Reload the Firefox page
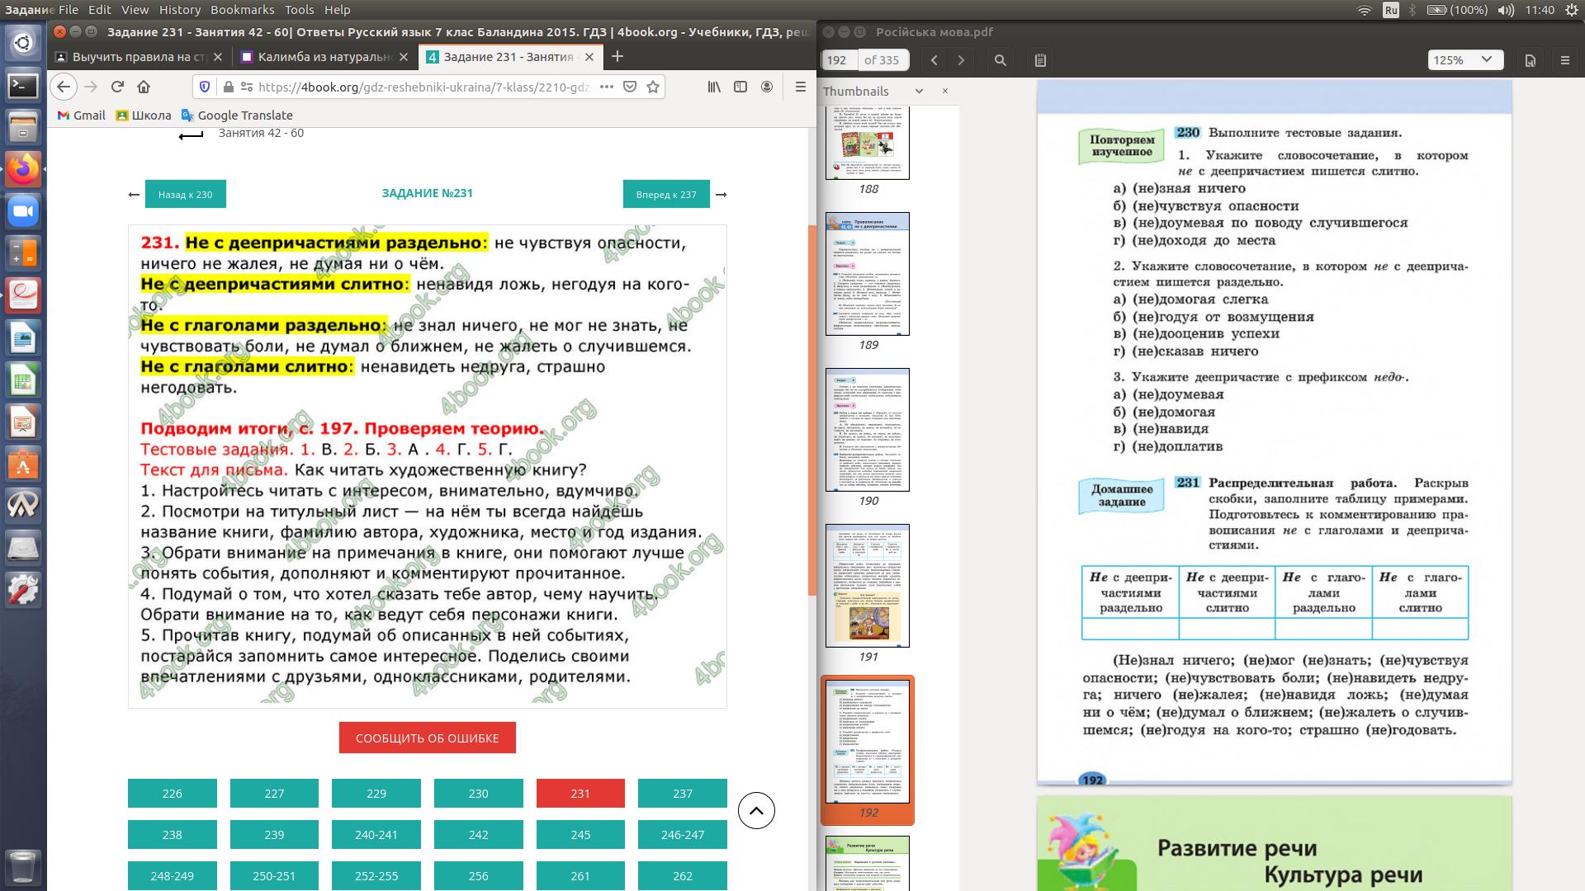 (x=117, y=87)
